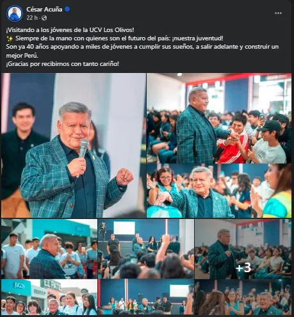
Task: Click the blue verified badge icon
Action: [x=67, y=9]
